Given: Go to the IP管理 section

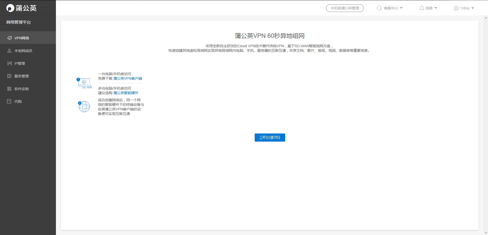Looking at the screenshot, I should click(28, 63).
